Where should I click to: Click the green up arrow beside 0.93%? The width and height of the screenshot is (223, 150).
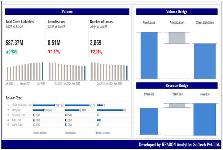coord(7,52)
